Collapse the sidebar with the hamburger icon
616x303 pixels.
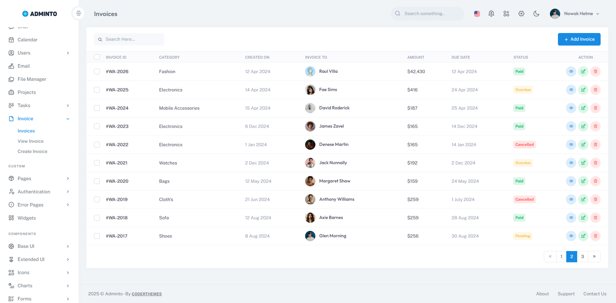click(x=79, y=13)
